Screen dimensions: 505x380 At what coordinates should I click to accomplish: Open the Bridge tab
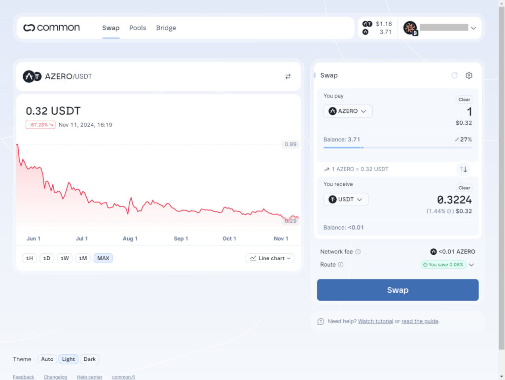point(166,28)
